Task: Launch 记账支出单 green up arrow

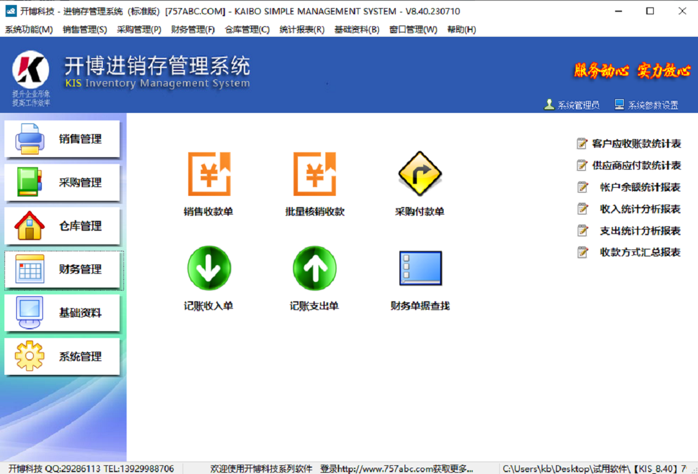Action: click(315, 268)
